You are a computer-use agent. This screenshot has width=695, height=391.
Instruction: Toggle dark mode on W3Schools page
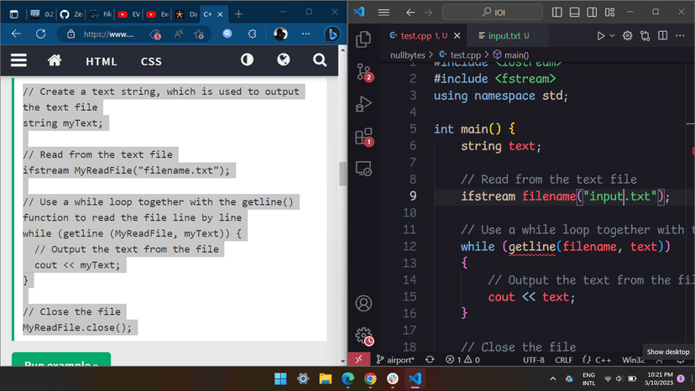(x=247, y=60)
